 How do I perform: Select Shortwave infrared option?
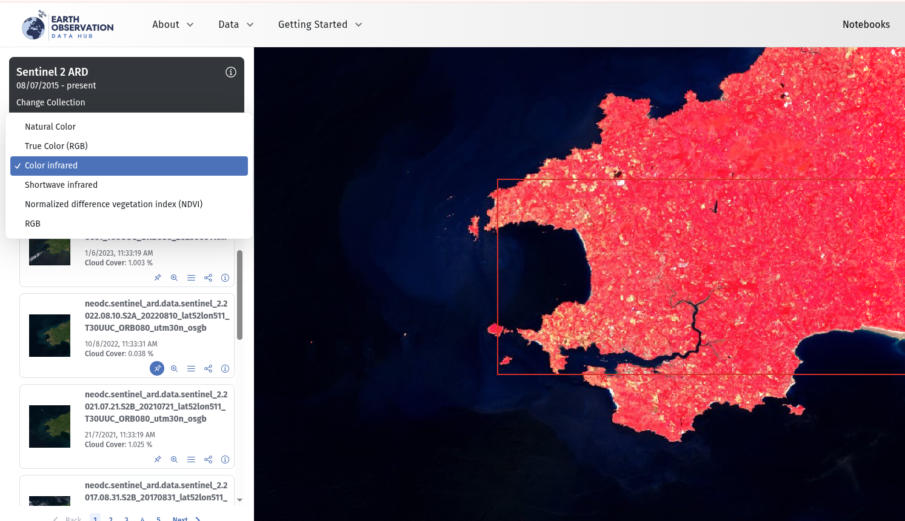pos(129,185)
